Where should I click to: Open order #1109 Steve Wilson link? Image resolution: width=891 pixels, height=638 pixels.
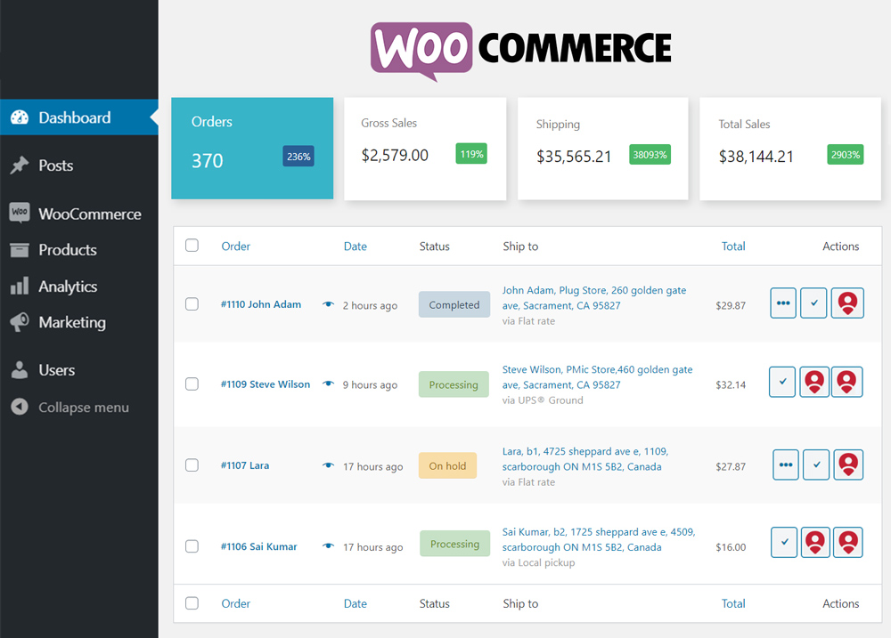(x=266, y=384)
